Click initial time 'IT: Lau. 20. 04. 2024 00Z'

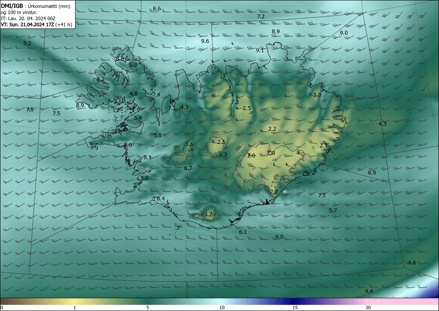click(x=28, y=18)
